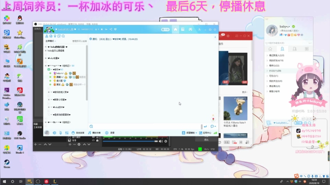Toggle the switch in YY channel header
The width and height of the screenshot is (330, 185).
pyautogui.click(x=165, y=29)
